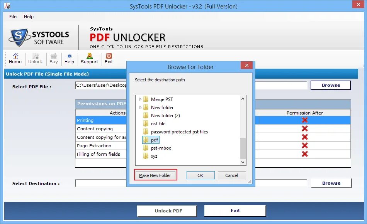Close the Browse For Folder dialog
The width and height of the screenshot is (367, 224).
tap(247, 66)
